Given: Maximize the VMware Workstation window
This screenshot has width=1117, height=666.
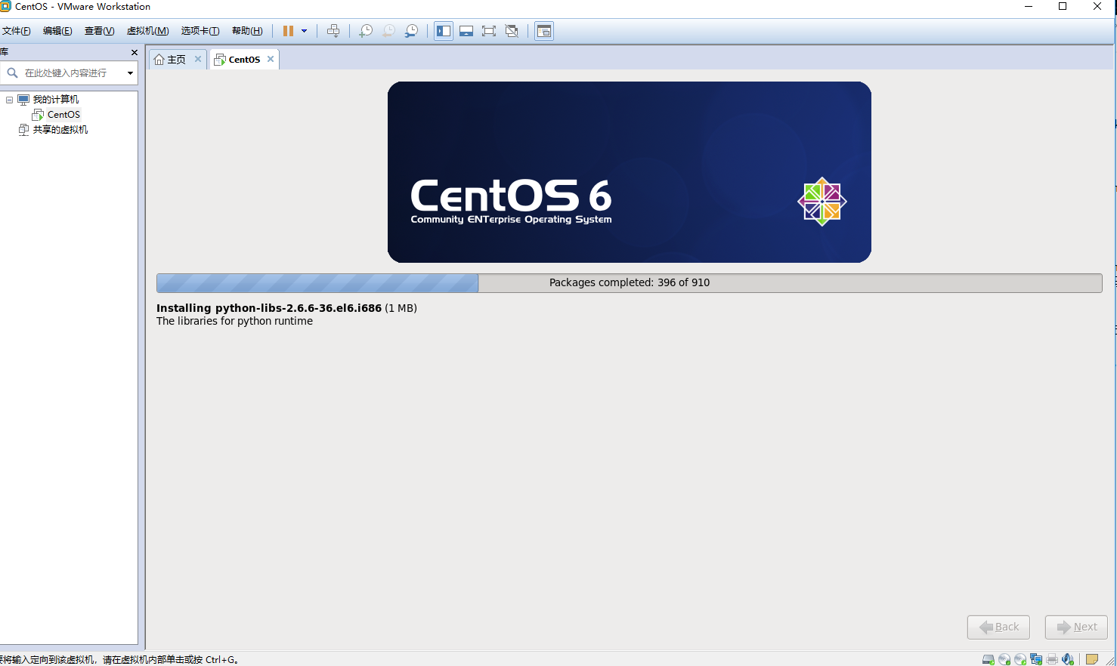Looking at the screenshot, I should 1063,6.
